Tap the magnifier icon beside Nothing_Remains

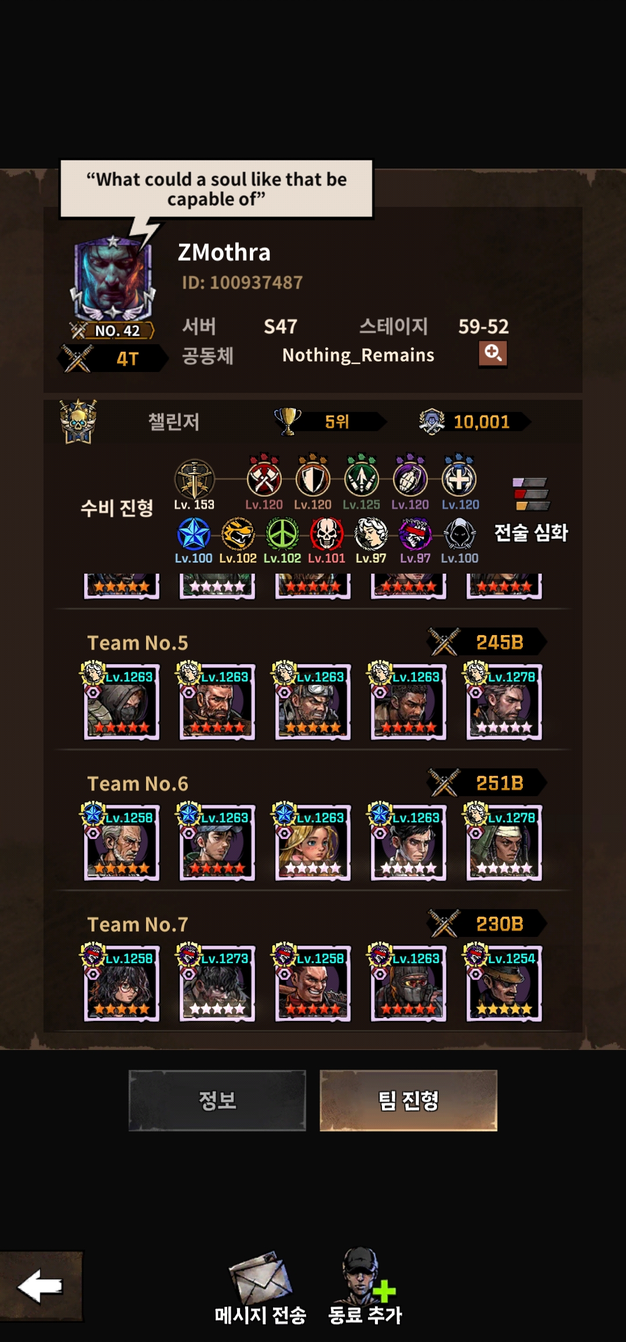click(493, 353)
